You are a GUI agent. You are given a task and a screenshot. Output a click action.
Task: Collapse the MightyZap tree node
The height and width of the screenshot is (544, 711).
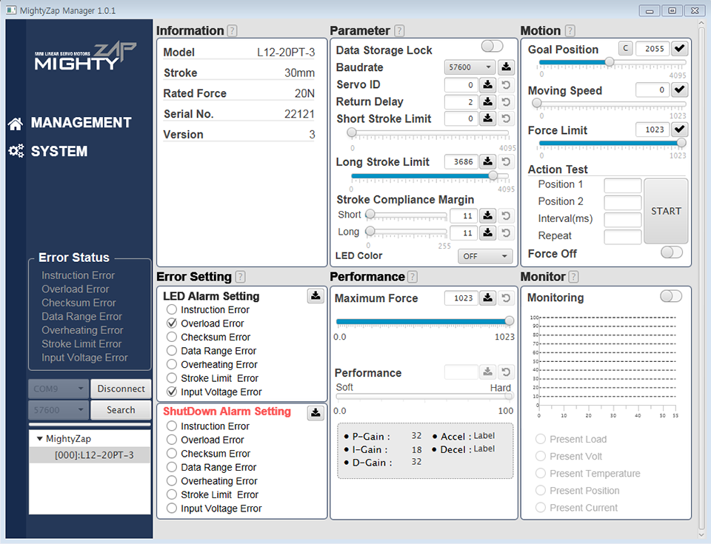point(40,439)
